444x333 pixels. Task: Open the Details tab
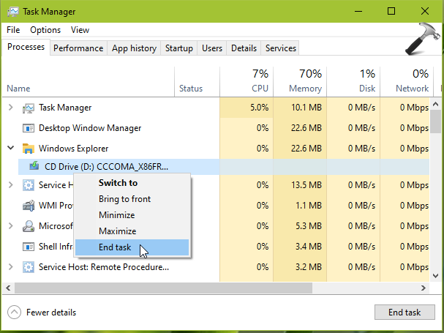click(x=244, y=48)
